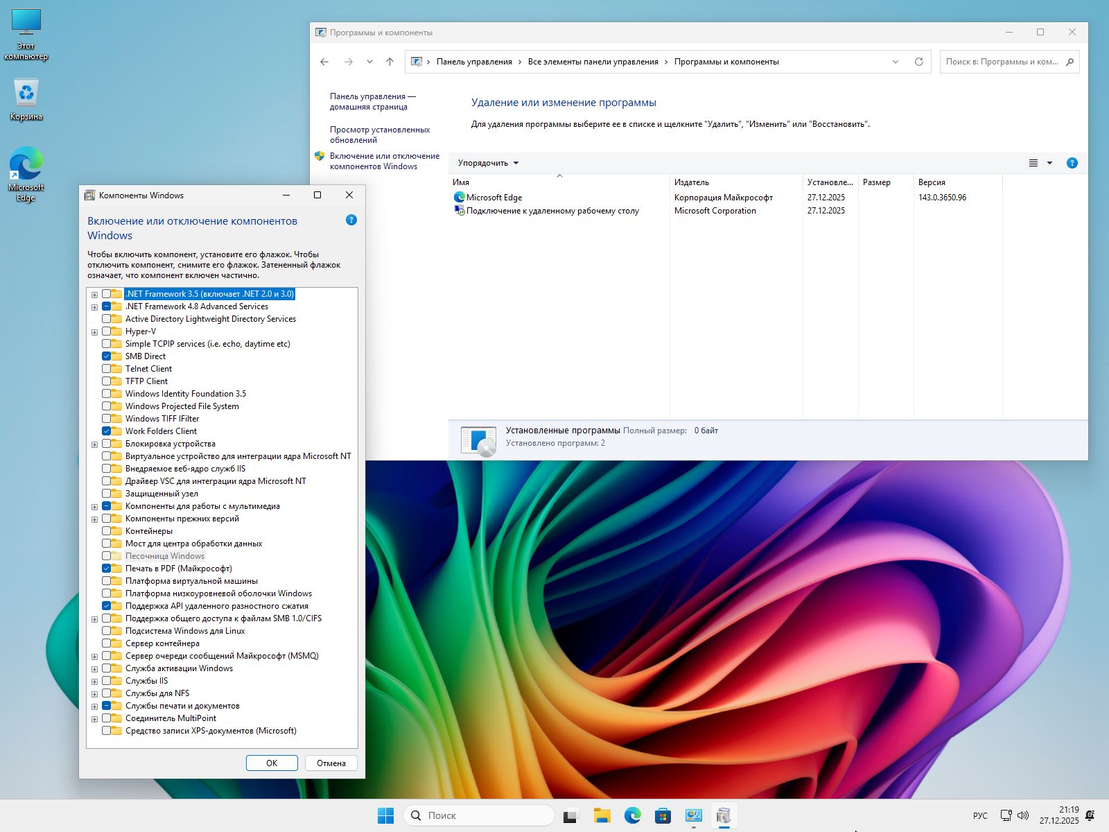
Task: Open Microsoft Edge from the taskbar
Action: (632, 815)
